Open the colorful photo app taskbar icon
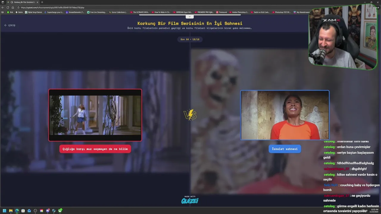The width and height of the screenshot is (381, 214). (42, 211)
